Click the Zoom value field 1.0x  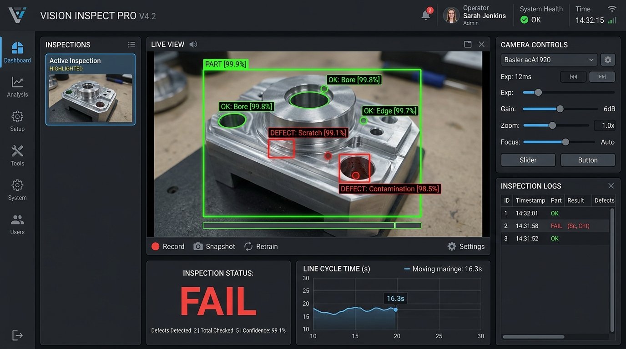pos(605,125)
